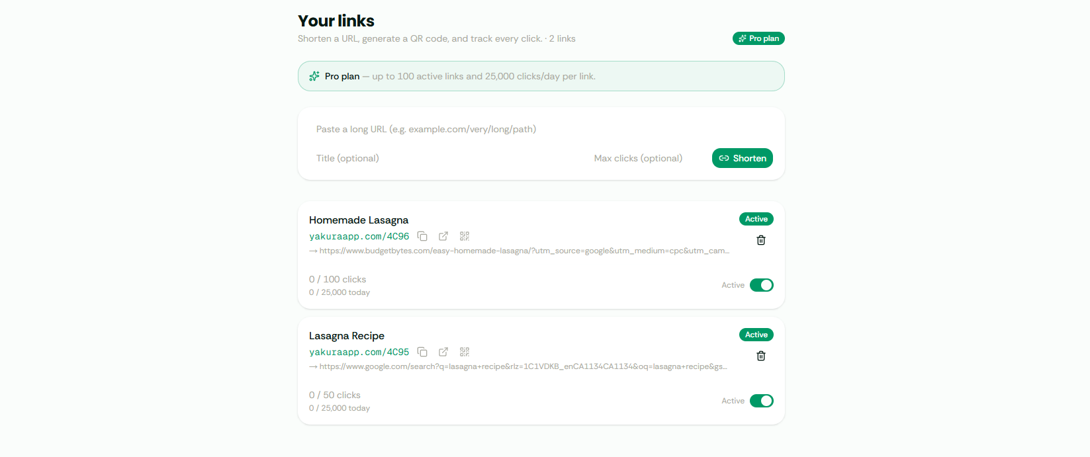Click the Homemade Lasagna title
1090x457 pixels.
pyautogui.click(x=359, y=220)
